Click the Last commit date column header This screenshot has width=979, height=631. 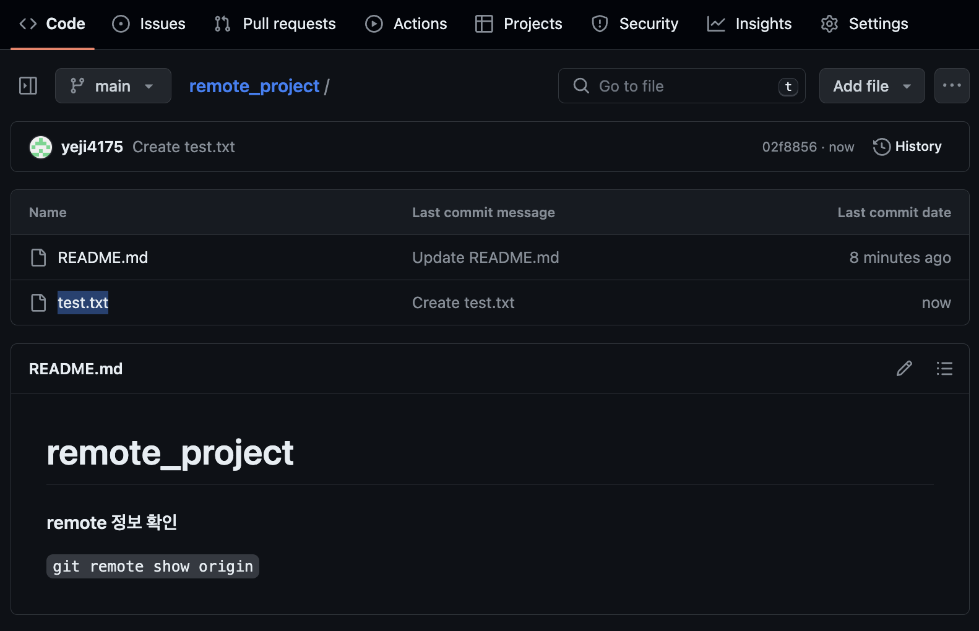[x=894, y=212]
